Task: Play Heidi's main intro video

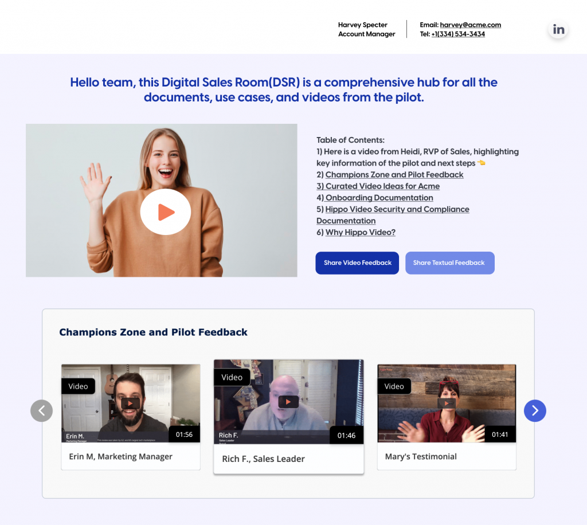Action: point(166,212)
